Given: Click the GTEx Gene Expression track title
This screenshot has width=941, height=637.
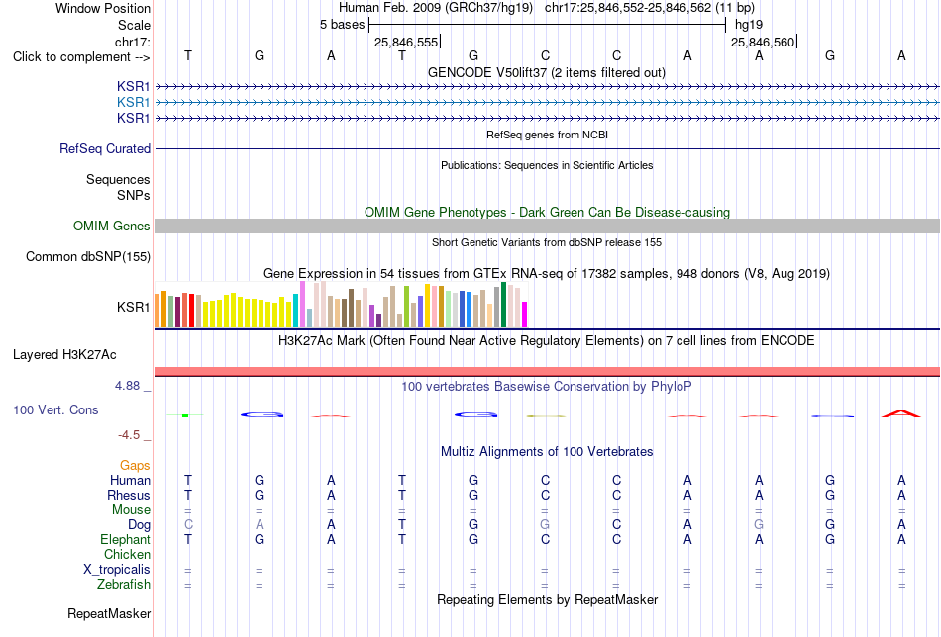Looking at the screenshot, I should [x=547, y=274].
